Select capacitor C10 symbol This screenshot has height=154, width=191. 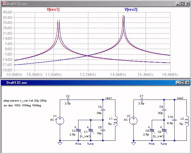[x=174, y=120]
